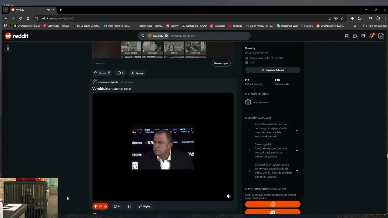
Task: Open comments on Vurulduktan sonra zero post
Action: (117, 206)
